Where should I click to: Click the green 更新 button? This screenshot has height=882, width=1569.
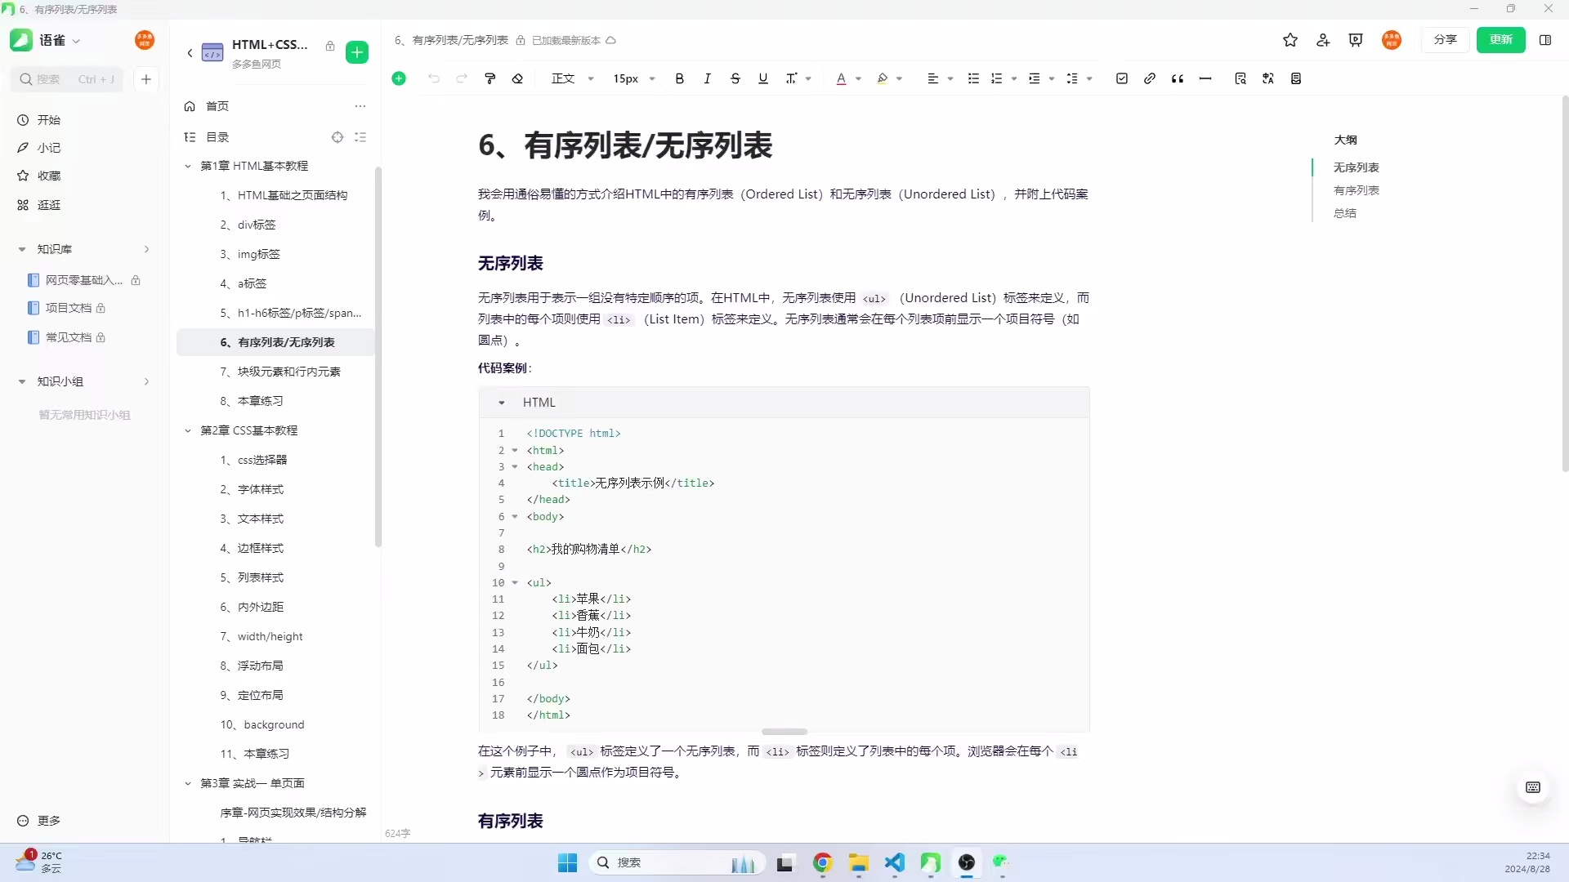click(x=1500, y=39)
